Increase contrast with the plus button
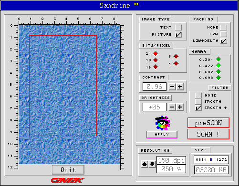 click(180, 87)
